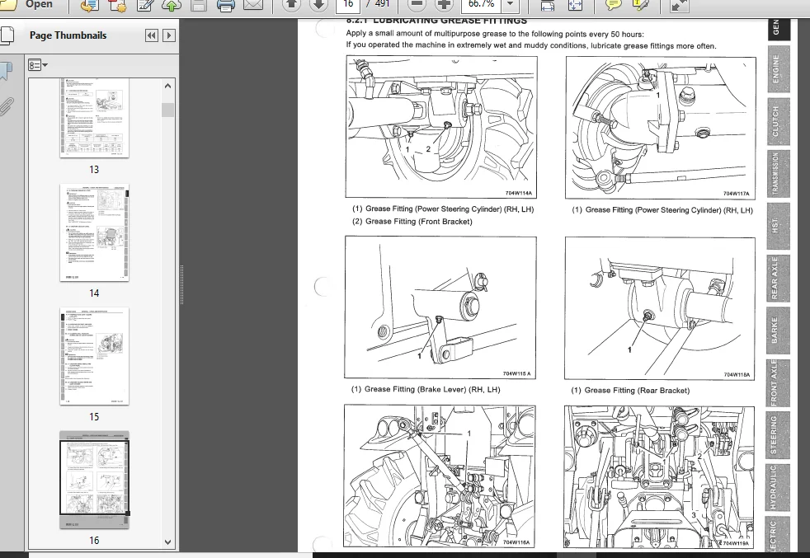Print the document with printer icon
This screenshot has width=810, height=558.
[x=226, y=5]
